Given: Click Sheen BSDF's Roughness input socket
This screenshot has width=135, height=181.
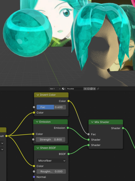Looking at the screenshot, I should 34,171.
